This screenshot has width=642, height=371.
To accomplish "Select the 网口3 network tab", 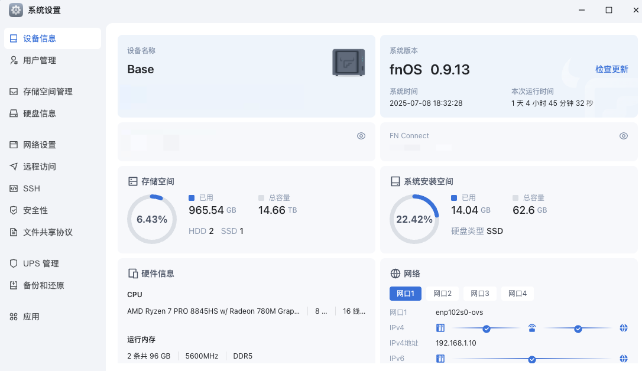I will pyautogui.click(x=479, y=294).
